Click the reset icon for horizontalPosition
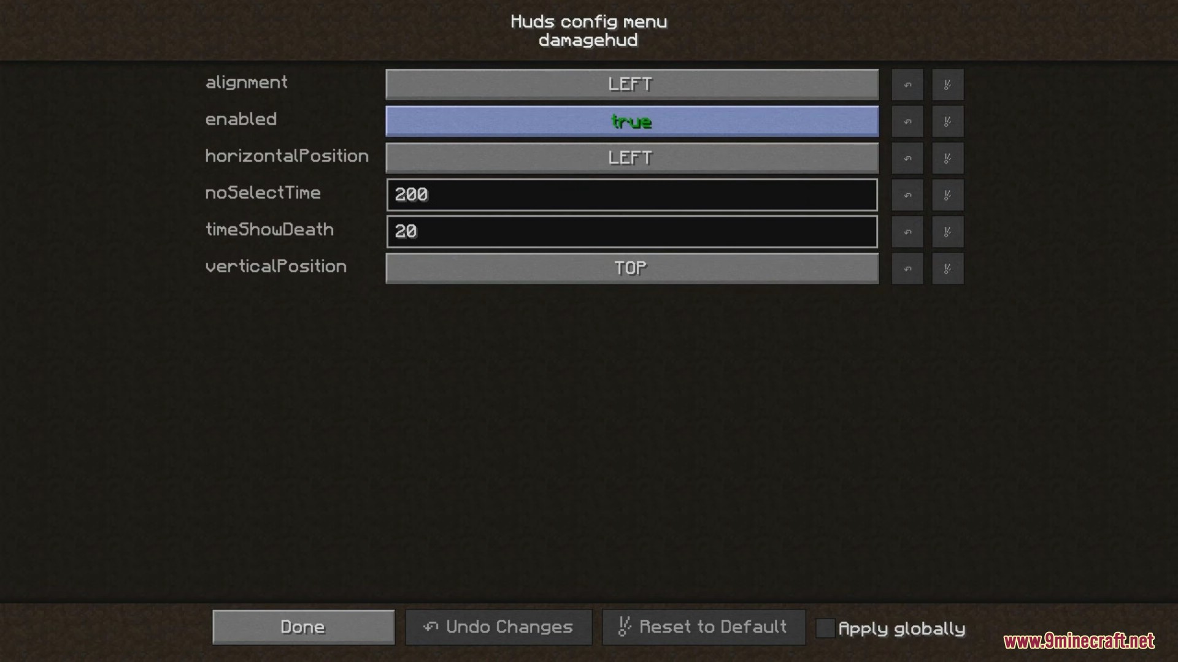Viewport: 1178px width, 662px height. coord(945,158)
